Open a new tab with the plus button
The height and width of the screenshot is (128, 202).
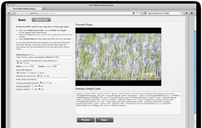[44, 9]
